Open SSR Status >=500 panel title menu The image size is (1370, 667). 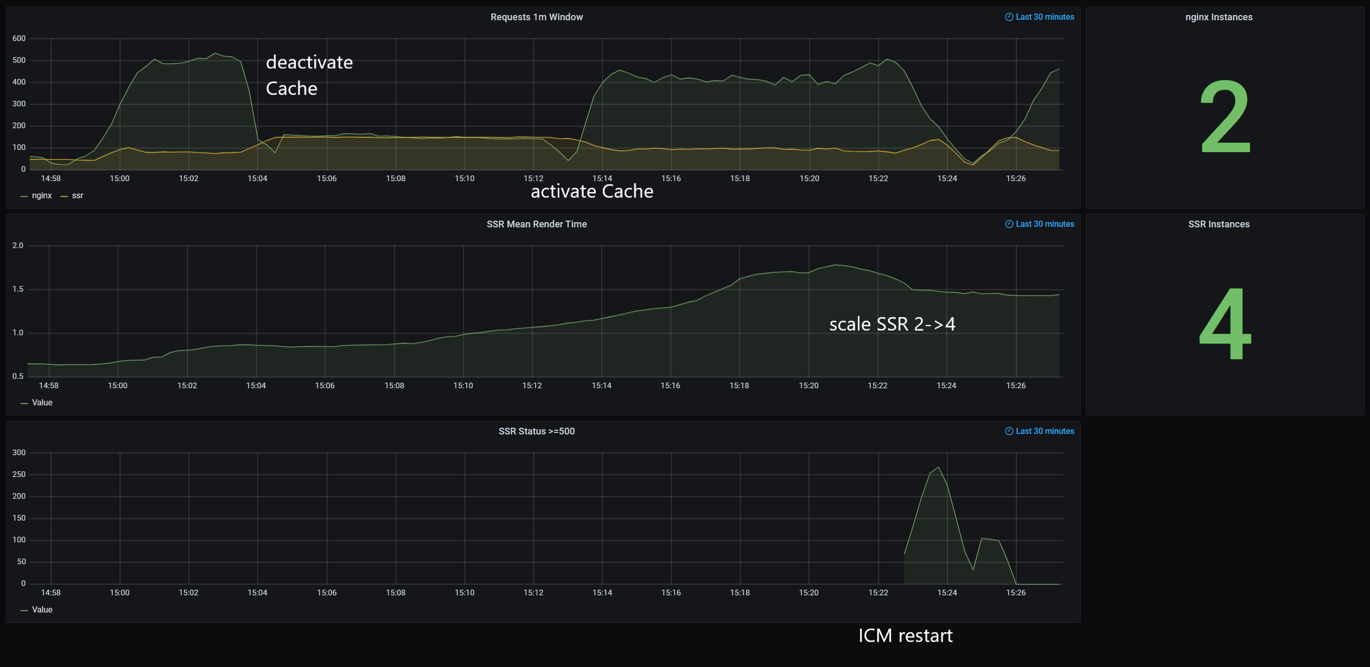[x=536, y=431]
